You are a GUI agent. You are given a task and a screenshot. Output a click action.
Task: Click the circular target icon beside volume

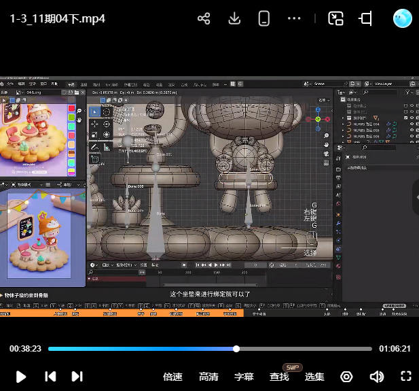[347, 376]
